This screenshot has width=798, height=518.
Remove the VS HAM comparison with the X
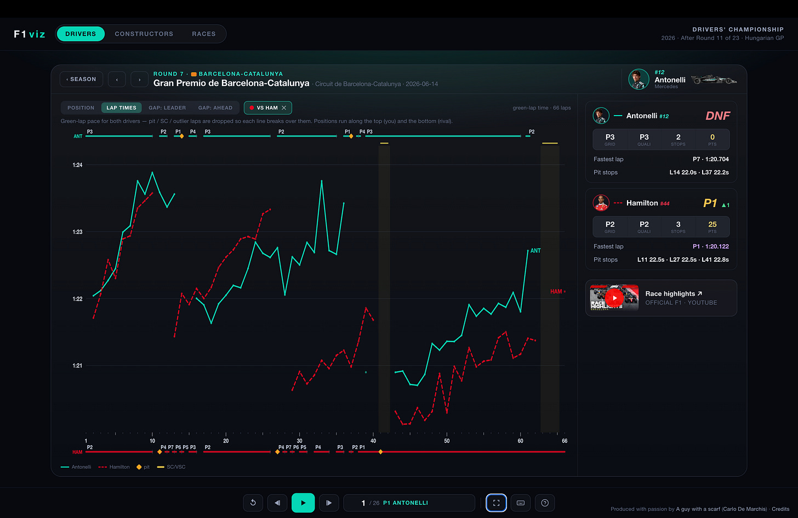point(284,108)
